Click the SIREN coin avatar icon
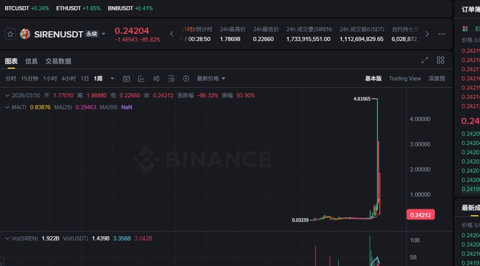The image size is (480, 266). click(25, 34)
